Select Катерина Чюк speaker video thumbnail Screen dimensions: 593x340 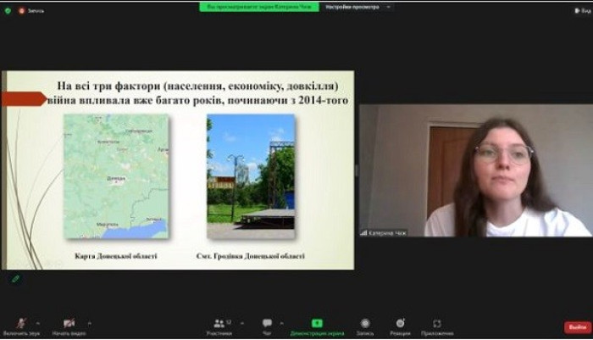click(474, 170)
